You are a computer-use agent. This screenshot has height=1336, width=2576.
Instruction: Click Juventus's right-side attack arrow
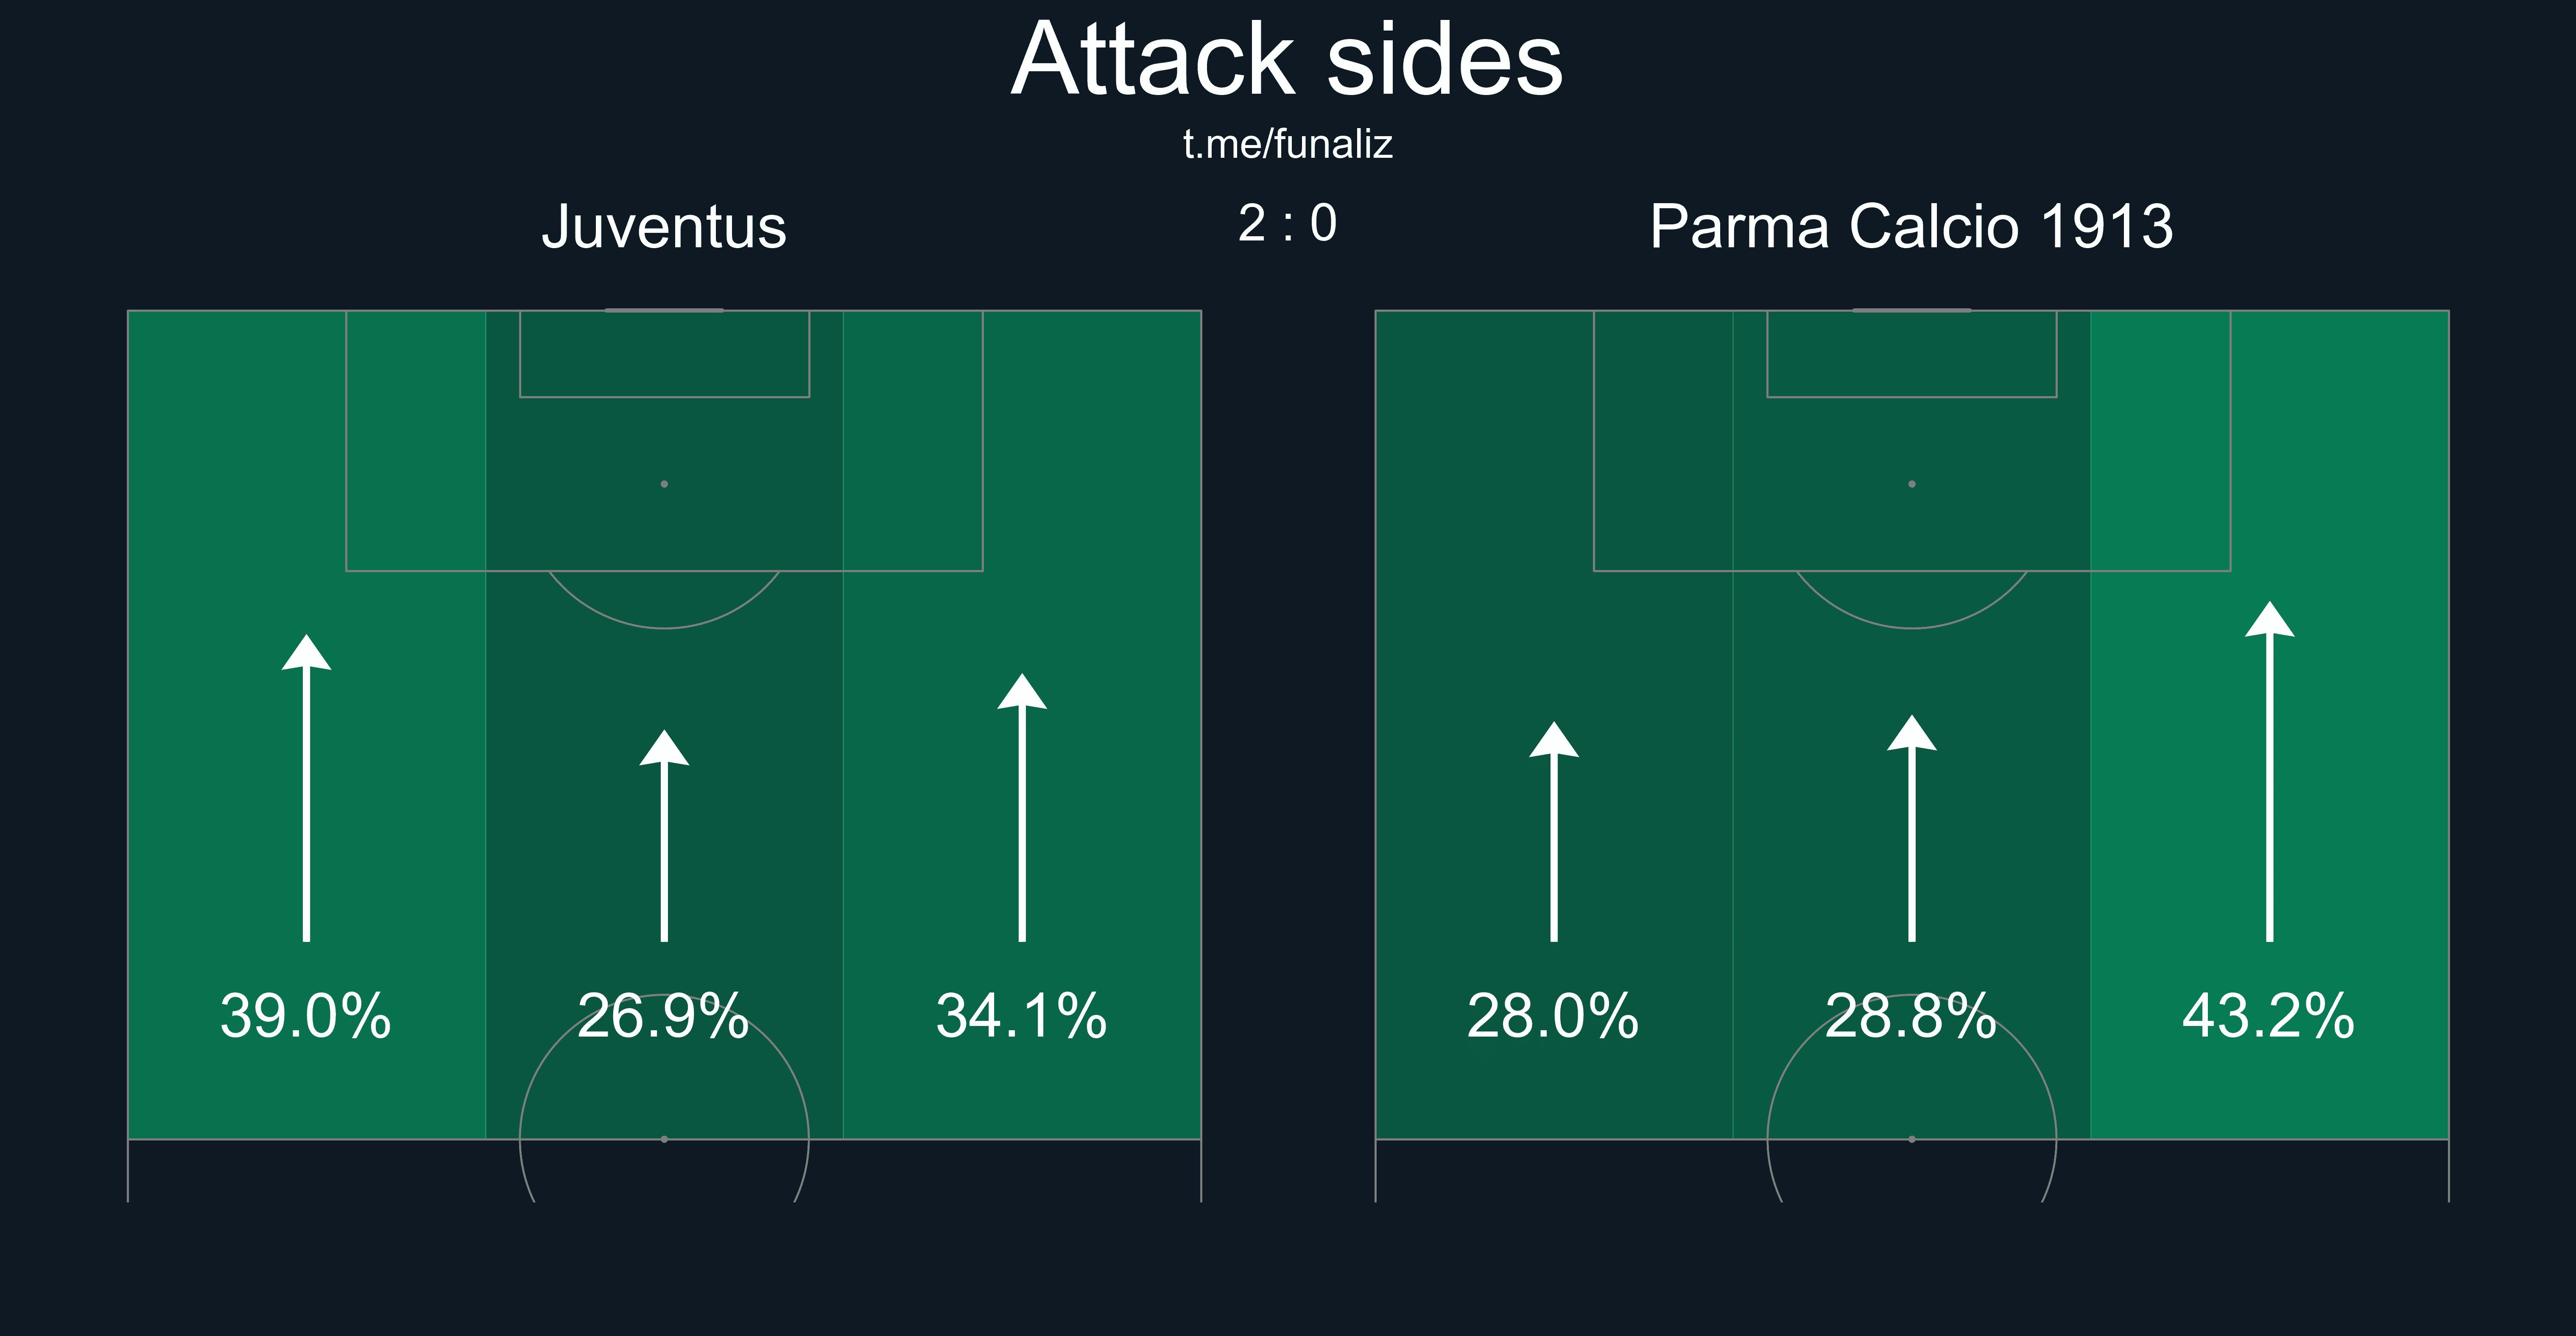[1022, 810]
